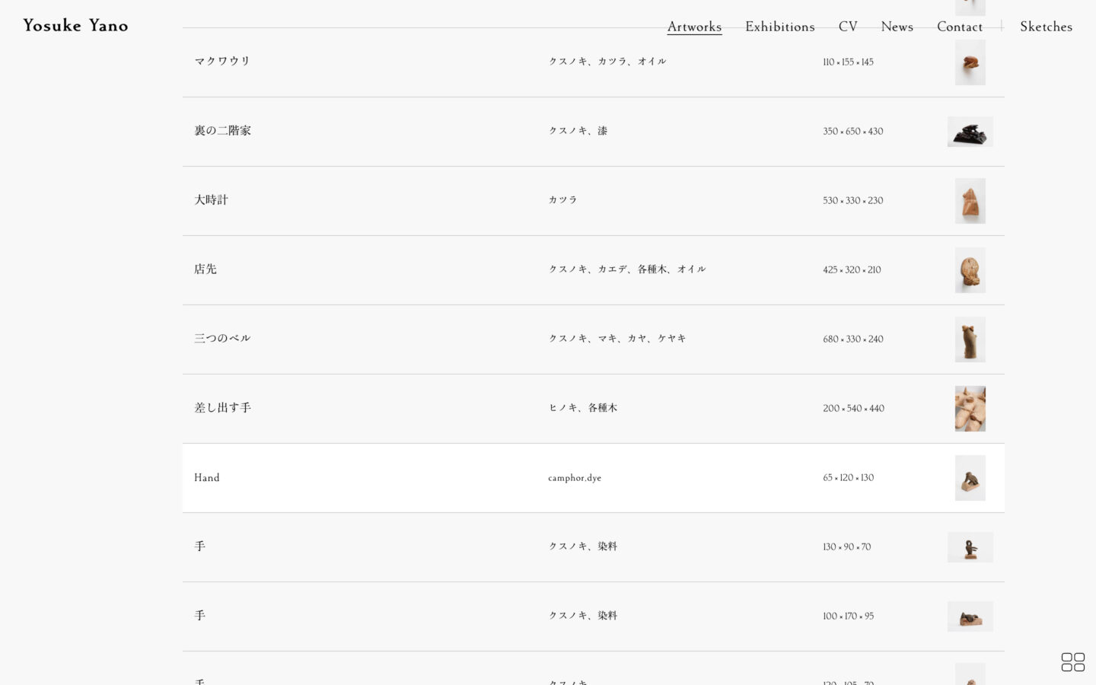Click 差し出す手 artwork thumbnail
Image resolution: width=1096 pixels, height=685 pixels.
point(970,409)
